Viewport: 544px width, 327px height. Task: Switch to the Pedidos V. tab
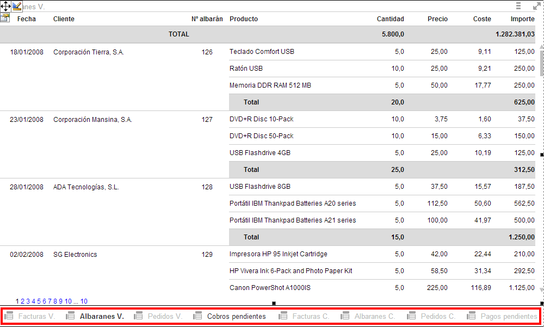point(165,316)
